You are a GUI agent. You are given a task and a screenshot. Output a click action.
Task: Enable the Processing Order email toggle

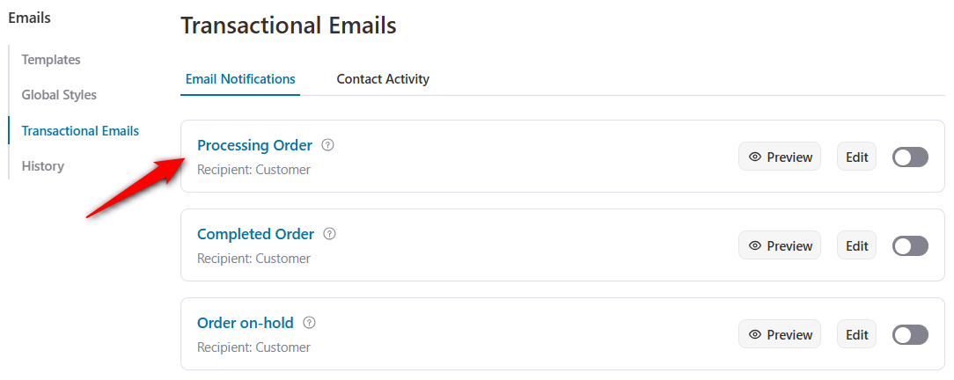pos(910,157)
